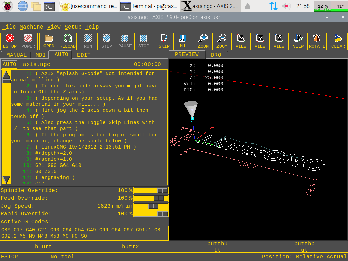Image resolution: width=348 pixels, height=261 pixels.
Task: Click the STEP toolbar button
Action: tap(106, 41)
